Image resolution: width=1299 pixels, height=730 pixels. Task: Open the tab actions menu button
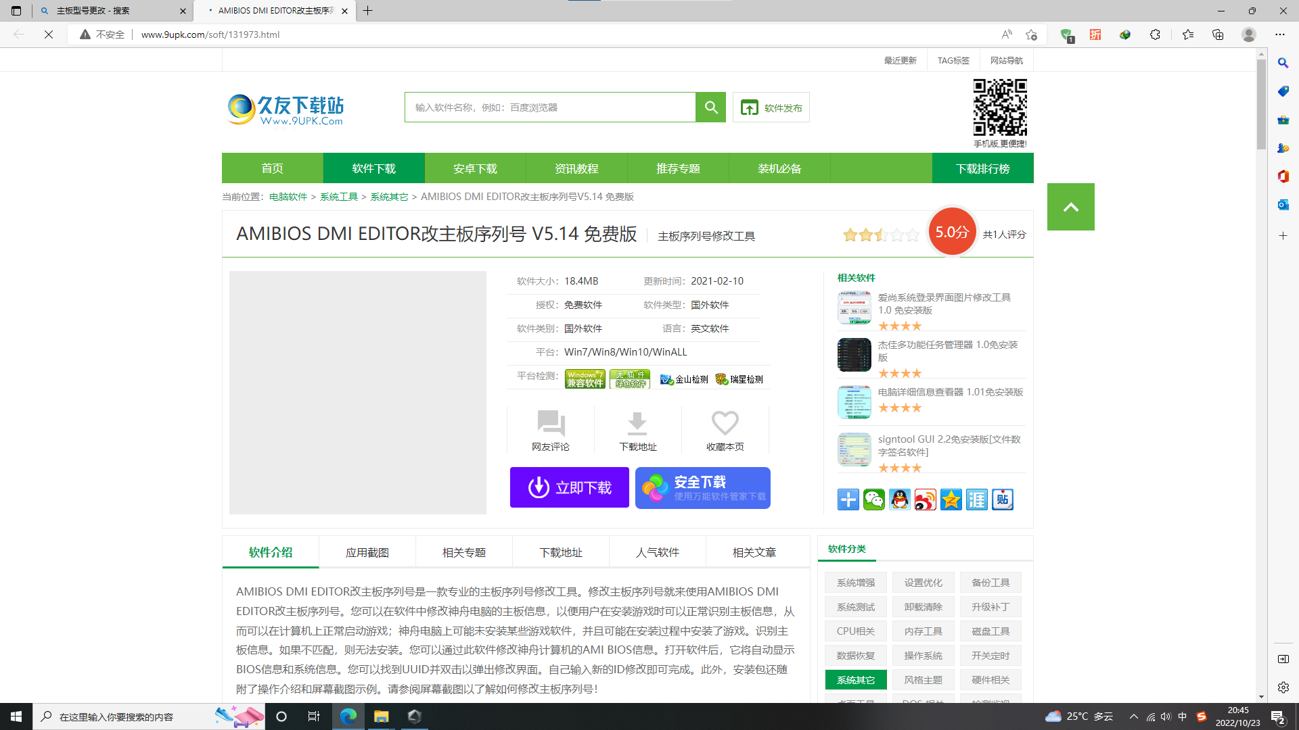coord(16,11)
